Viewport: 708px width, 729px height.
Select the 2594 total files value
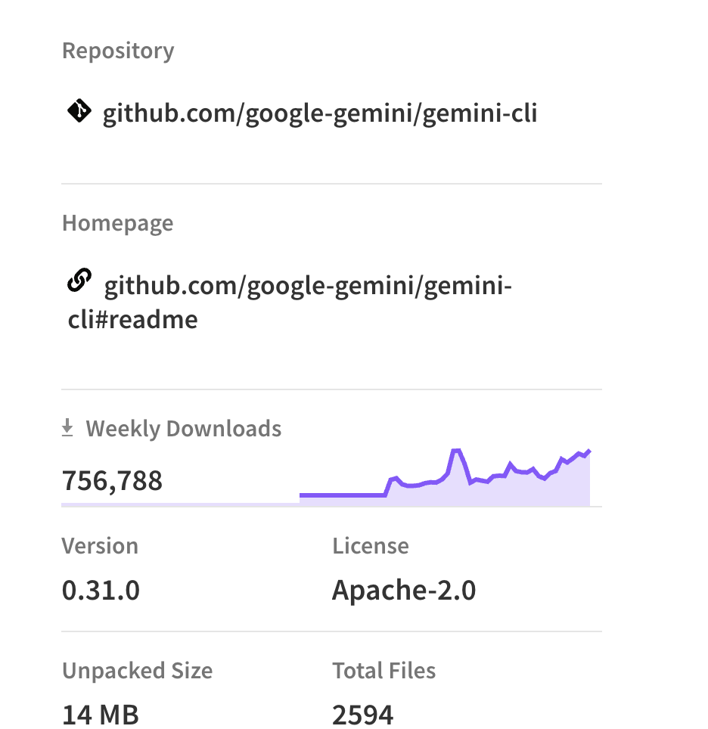tap(362, 714)
